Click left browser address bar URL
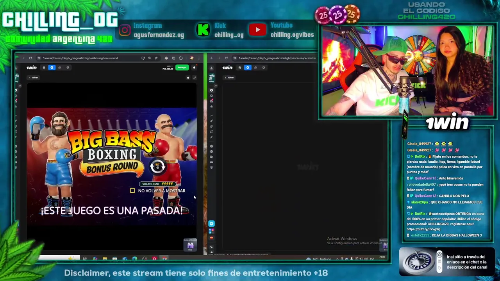 click(x=80, y=58)
